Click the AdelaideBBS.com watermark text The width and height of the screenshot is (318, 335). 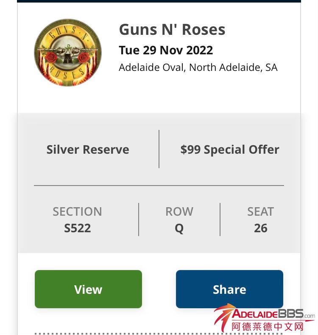point(271,315)
